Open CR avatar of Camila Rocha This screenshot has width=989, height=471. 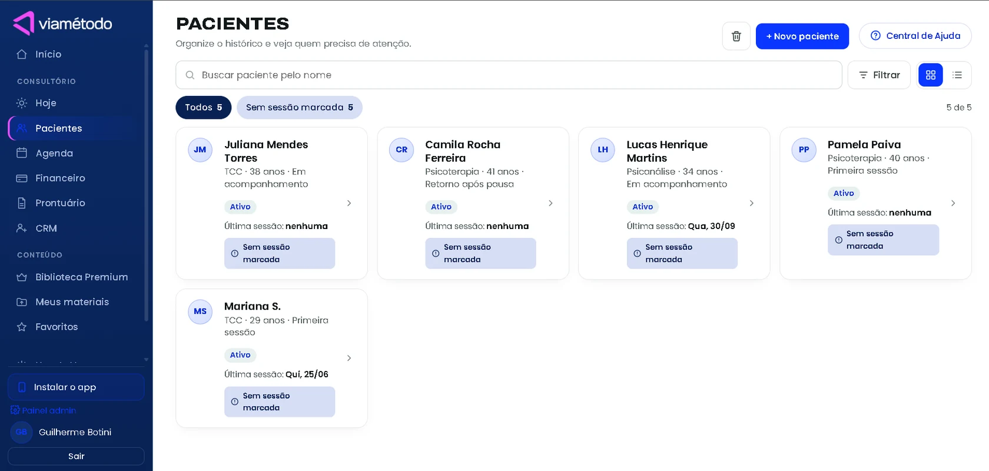401,150
